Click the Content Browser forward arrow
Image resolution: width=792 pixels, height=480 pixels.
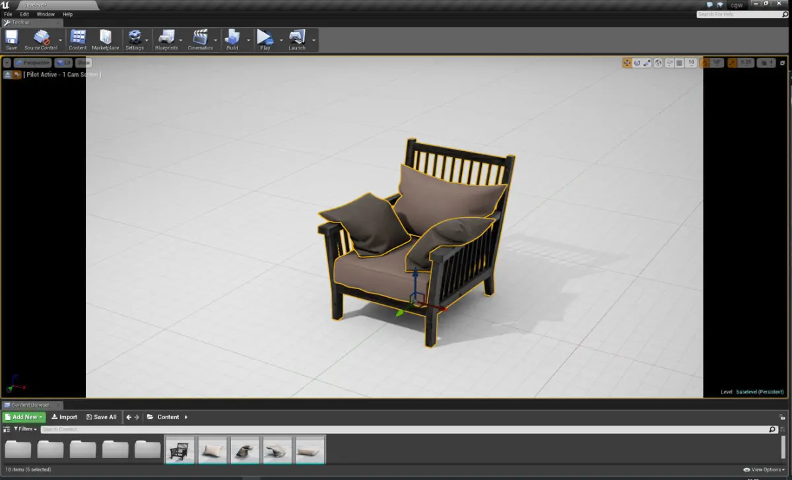click(x=137, y=417)
